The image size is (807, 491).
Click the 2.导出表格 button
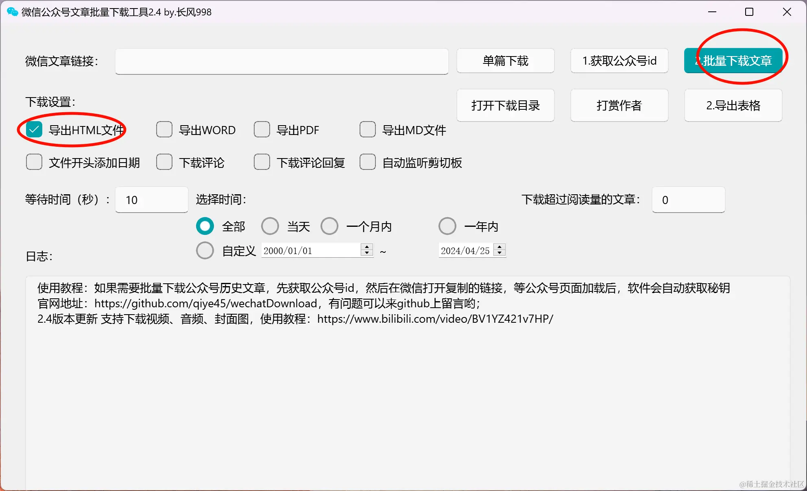tap(733, 106)
